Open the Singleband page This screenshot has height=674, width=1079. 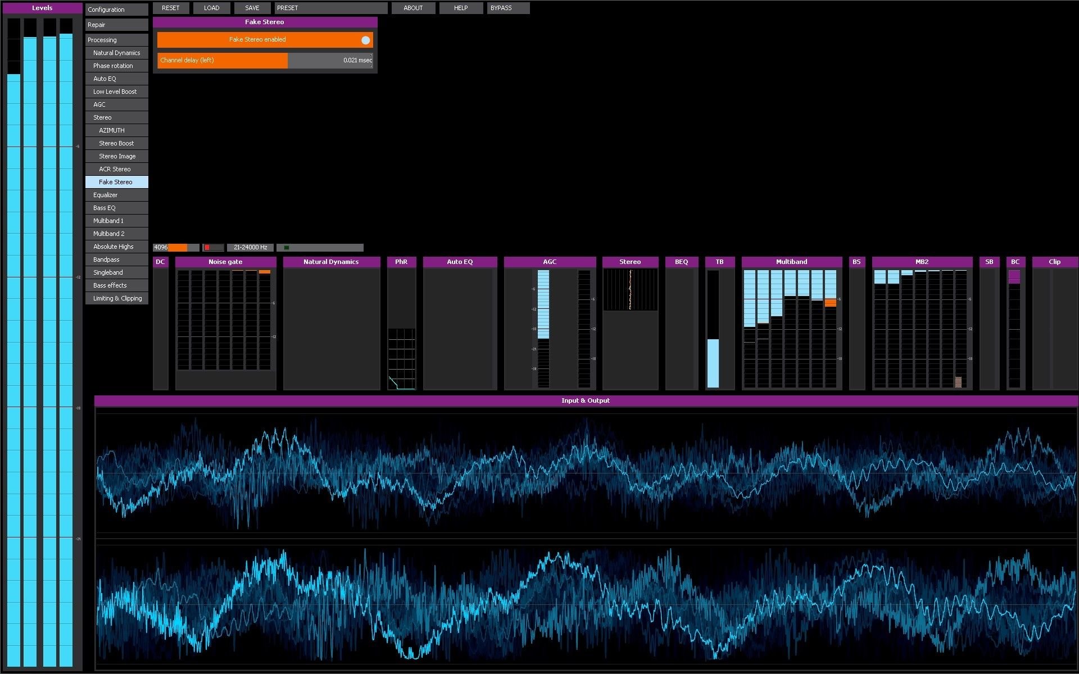click(117, 272)
